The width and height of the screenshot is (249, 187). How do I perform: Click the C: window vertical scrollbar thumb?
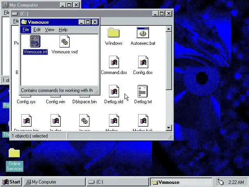[168, 61]
